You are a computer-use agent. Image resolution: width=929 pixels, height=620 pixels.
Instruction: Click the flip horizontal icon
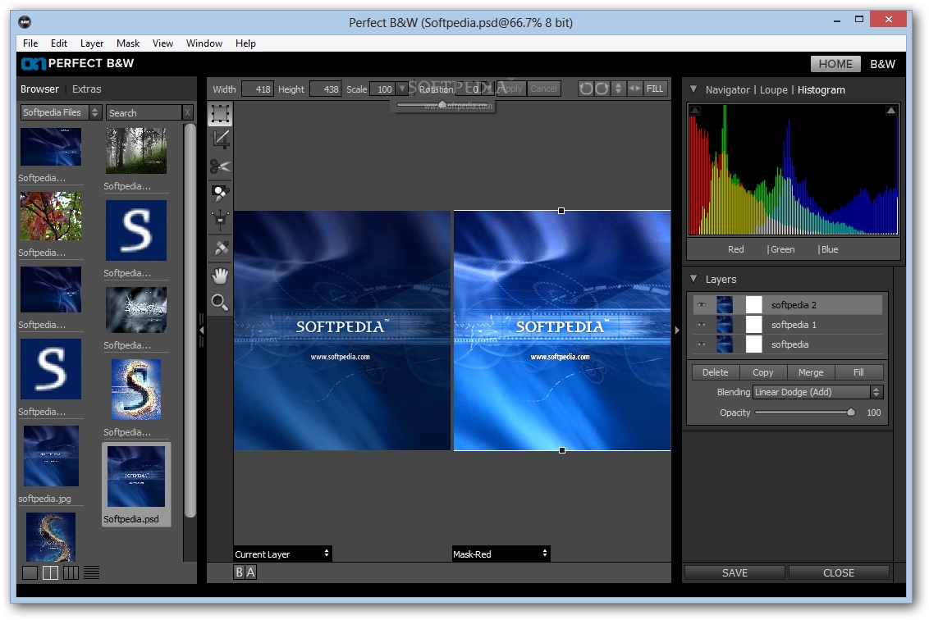[x=634, y=89]
